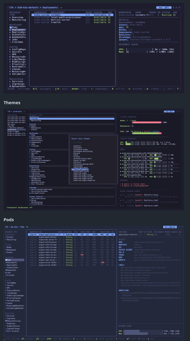Click the Pods icon in the dev-envs sidebar
The width and height of the screenshot is (190, 341).
click(6, 260)
